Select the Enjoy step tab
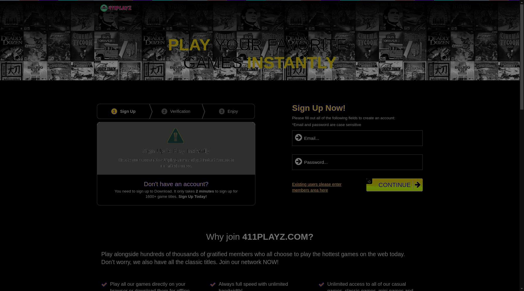 229,111
